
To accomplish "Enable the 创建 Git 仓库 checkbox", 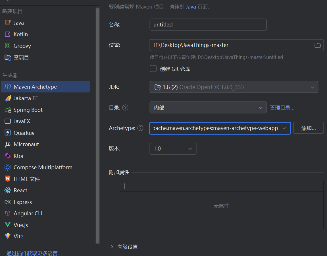I will click(x=153, y=69).
